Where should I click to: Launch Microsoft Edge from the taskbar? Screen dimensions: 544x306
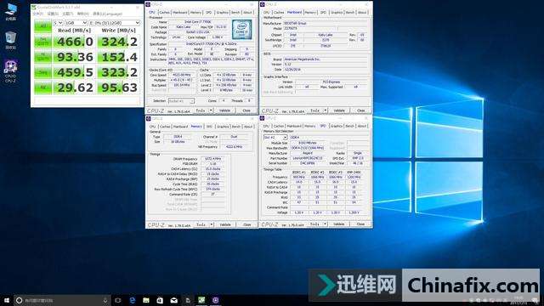tap(133, 300)
